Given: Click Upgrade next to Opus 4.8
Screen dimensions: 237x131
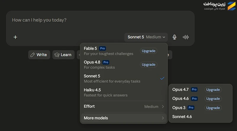Looking at the screenshot, I should click(149, 65).
